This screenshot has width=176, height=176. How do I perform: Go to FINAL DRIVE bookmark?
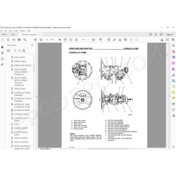coord(20,57)
